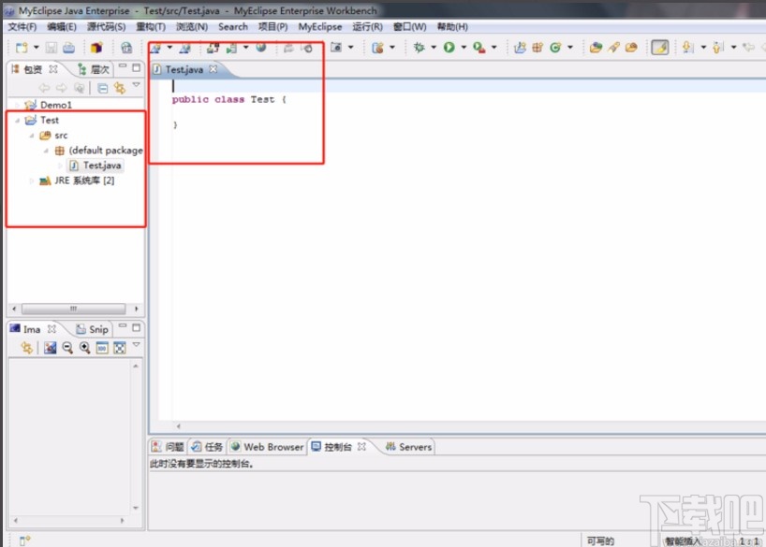766x547 pixels.
Task: Open the Edit menu 编辑(E)
Action: [62, 27]
